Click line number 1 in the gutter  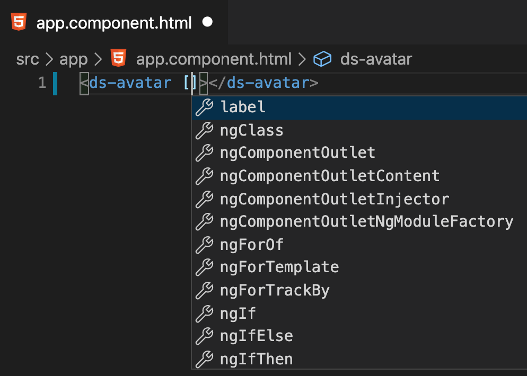42,83
